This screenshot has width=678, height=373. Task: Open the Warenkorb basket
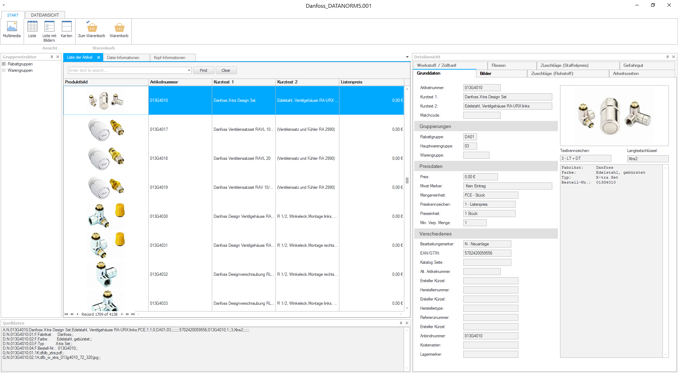[x=119, y=30]
